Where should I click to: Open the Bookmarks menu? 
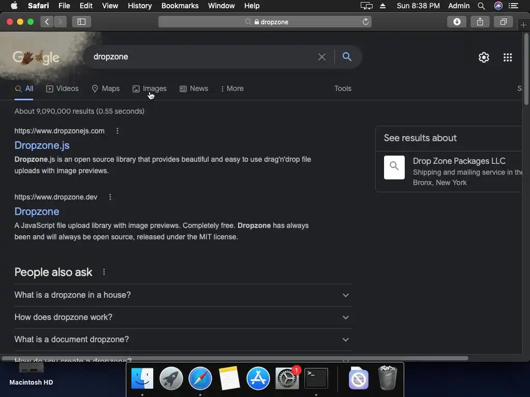click(180, 6)
